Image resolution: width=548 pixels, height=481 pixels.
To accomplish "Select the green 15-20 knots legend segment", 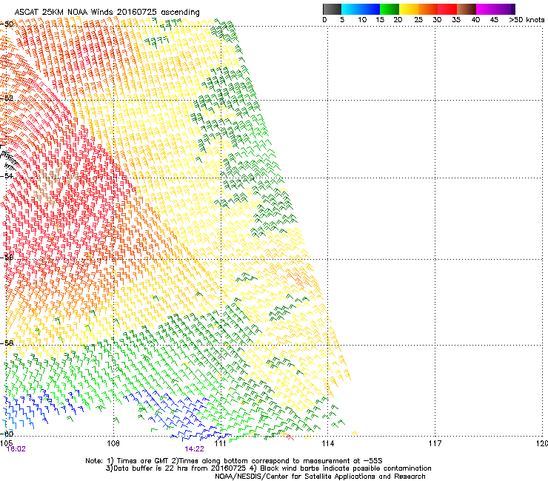I will (390, 9).
